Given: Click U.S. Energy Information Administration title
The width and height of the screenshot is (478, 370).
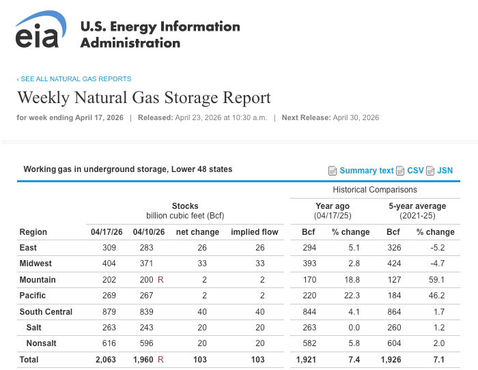Looking at the screenshot, I should click(160, 35).
